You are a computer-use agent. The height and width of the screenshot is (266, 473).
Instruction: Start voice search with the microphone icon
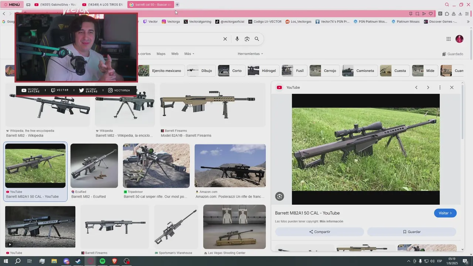tap(237, 39)
